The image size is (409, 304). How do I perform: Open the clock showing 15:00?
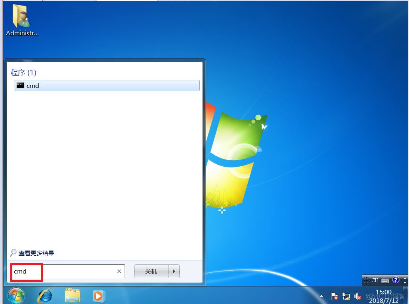tap(384, 296)
